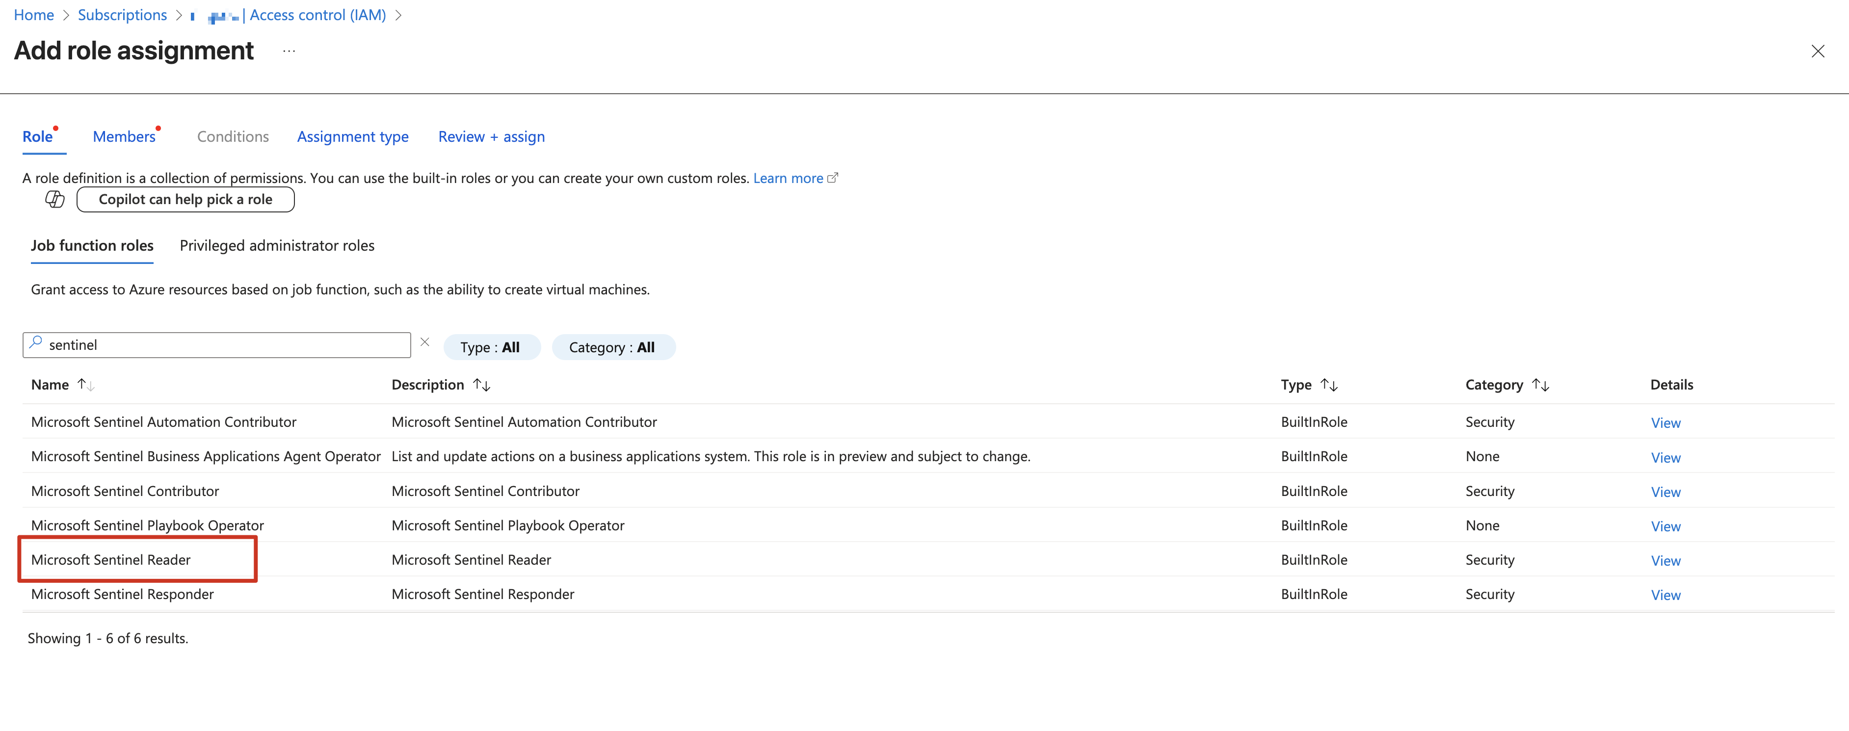Sort by Category column arrows
Image resolution: width=1849 pixels, height=731 pixels.
click(x=1540, y=385)
